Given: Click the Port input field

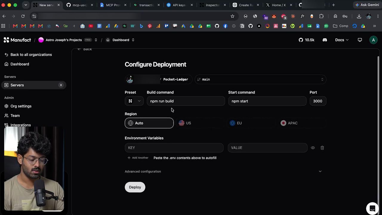Looking at the screenshot, I should 318,101.
